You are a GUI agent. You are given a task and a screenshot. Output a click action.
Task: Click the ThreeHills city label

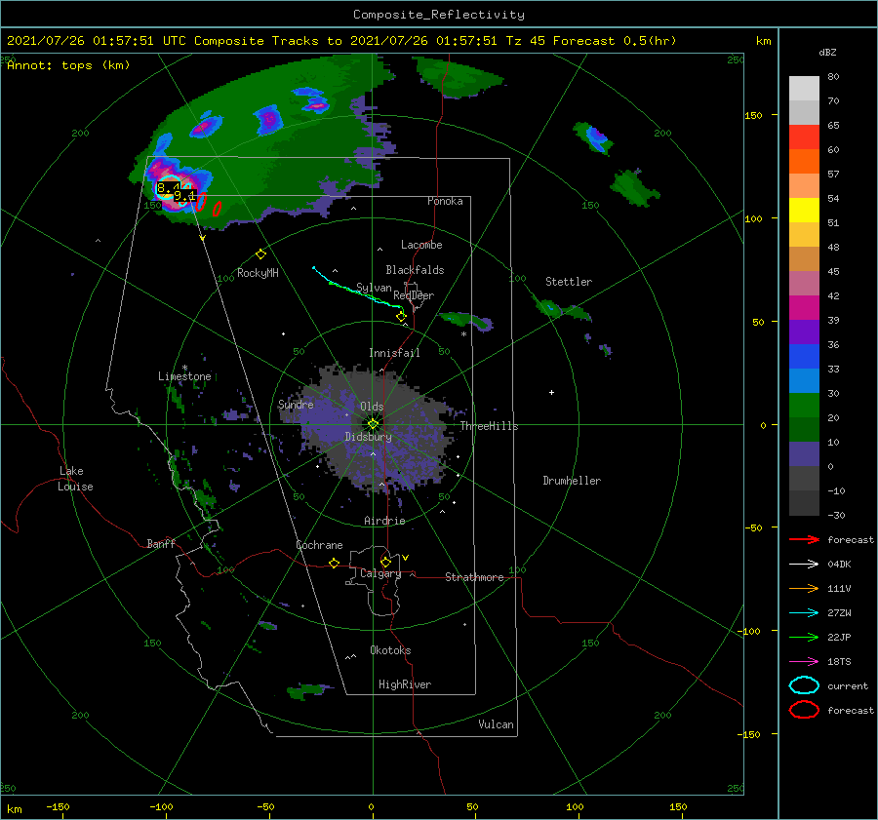pos(490,426)
